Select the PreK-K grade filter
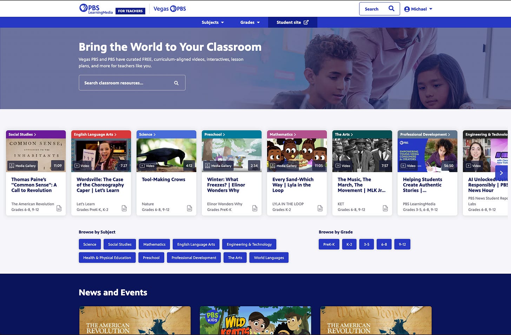511x335 pixels. pos(329,244)
